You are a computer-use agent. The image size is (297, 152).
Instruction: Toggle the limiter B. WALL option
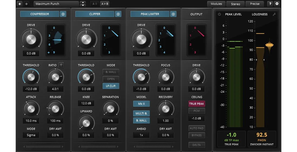(142, 120)
